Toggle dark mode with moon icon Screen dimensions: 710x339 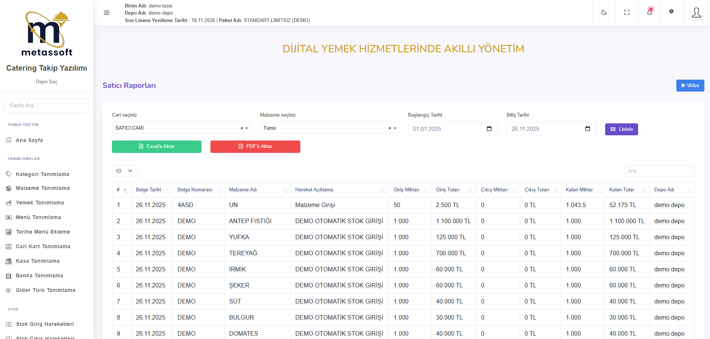click(x=604, y=12)
